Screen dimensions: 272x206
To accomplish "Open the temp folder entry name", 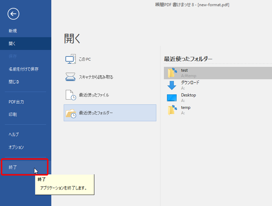I will click(186, 107).
